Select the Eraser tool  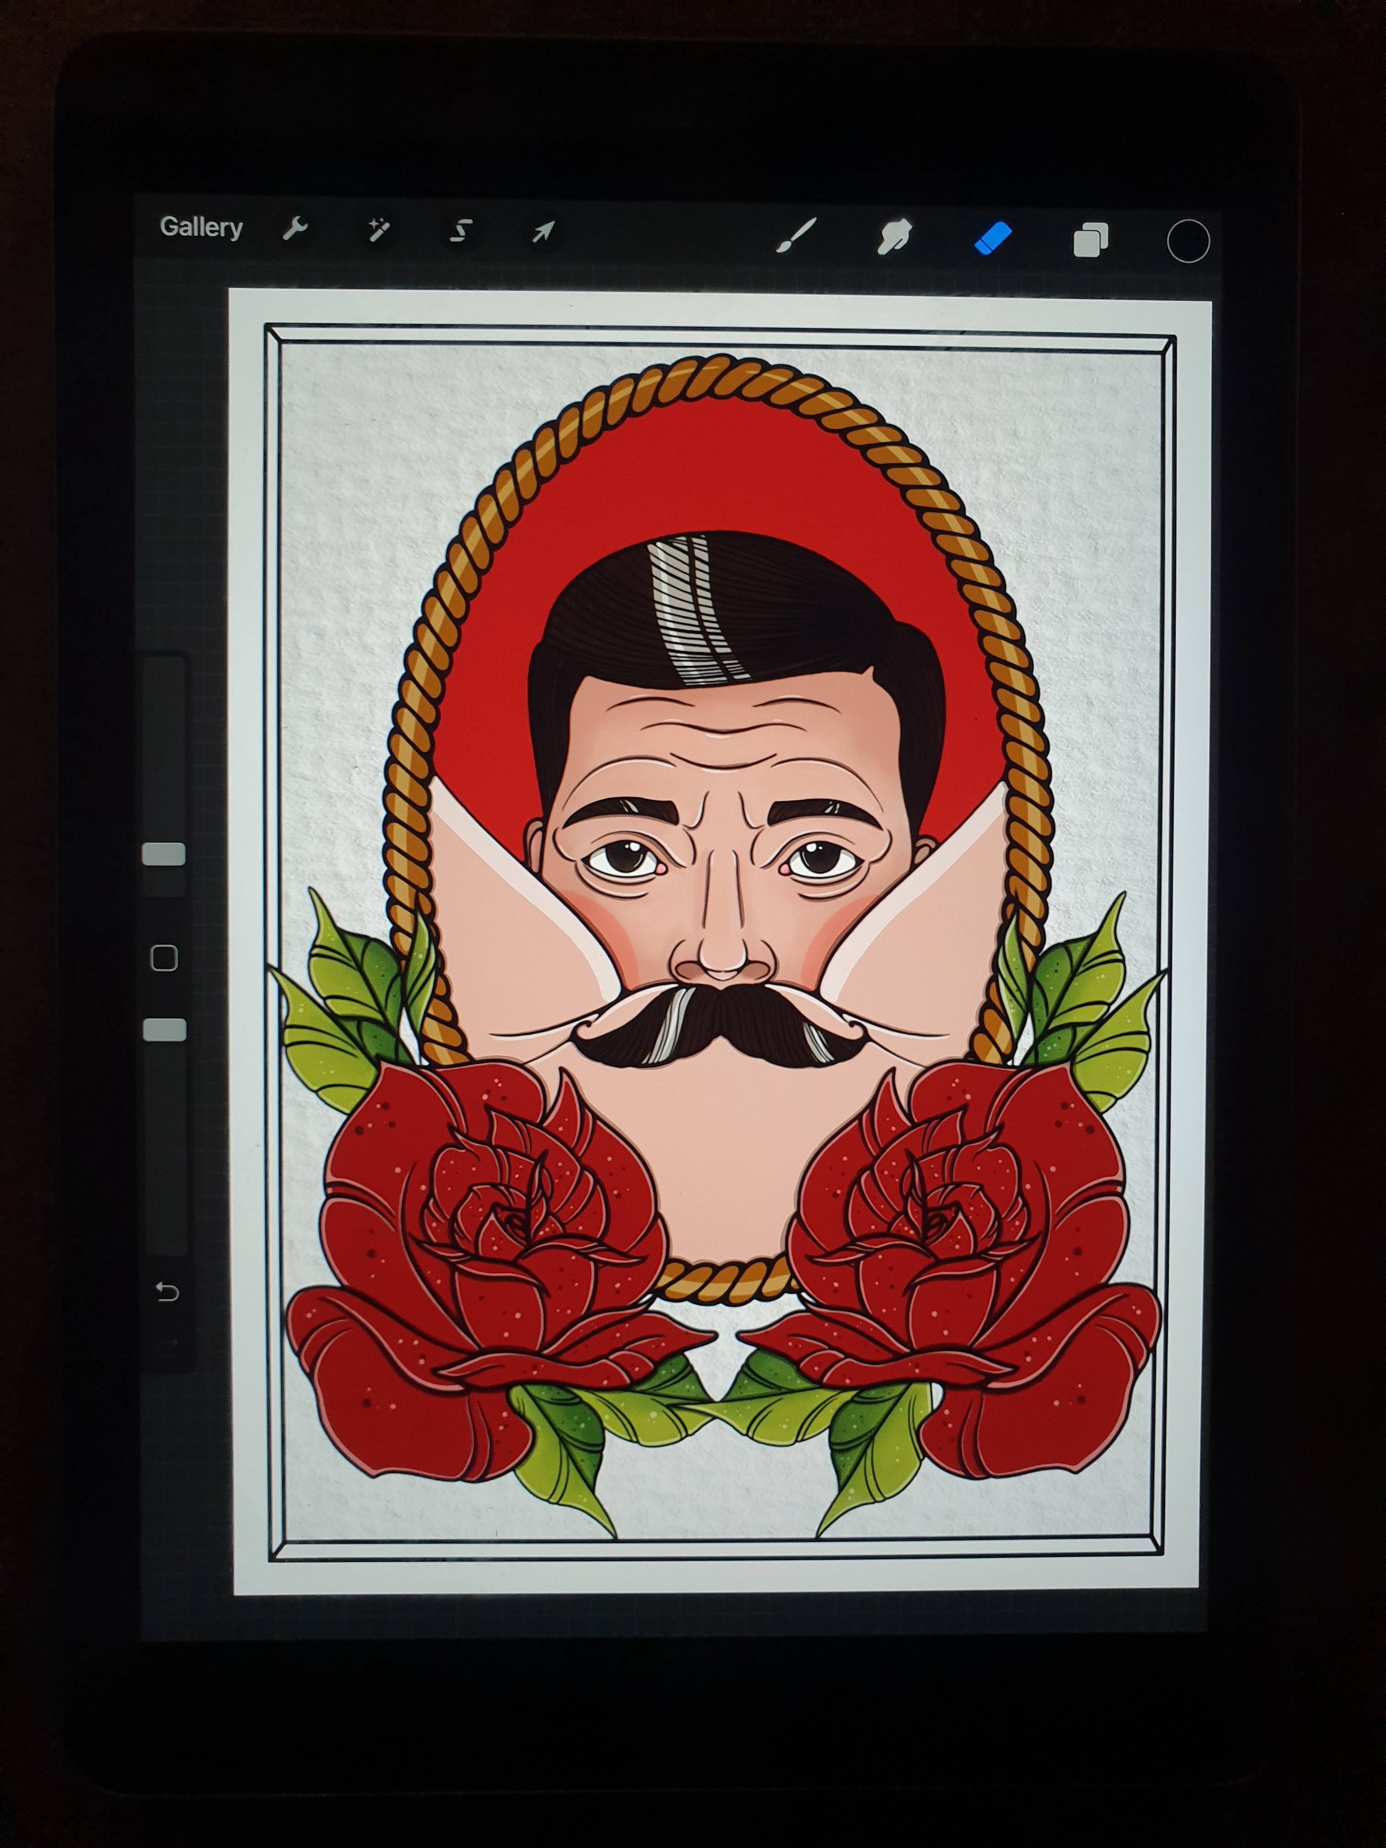click(x=993, y=239)
